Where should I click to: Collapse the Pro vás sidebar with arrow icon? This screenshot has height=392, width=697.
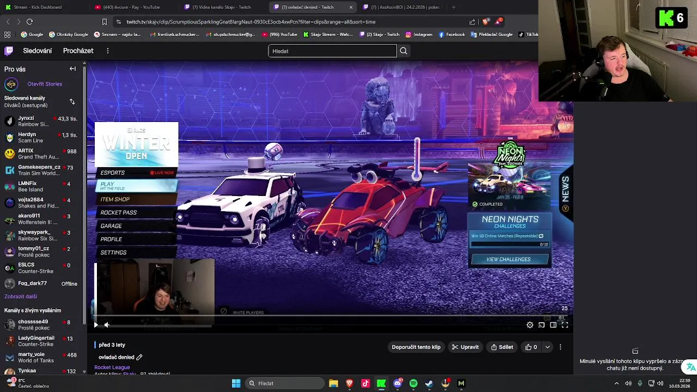72,69
